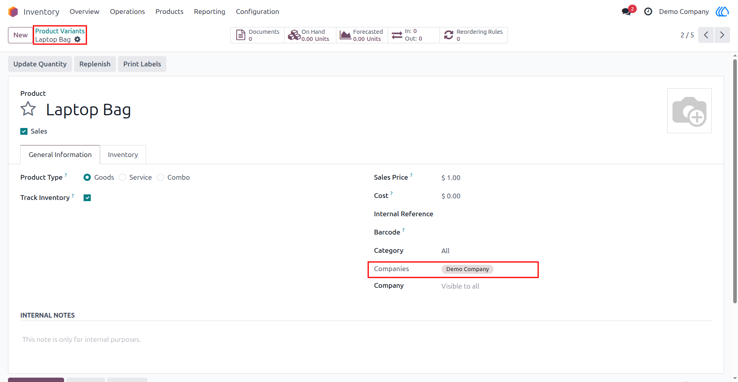
Task: Click the Replenish button
Action: coord(95,64)
